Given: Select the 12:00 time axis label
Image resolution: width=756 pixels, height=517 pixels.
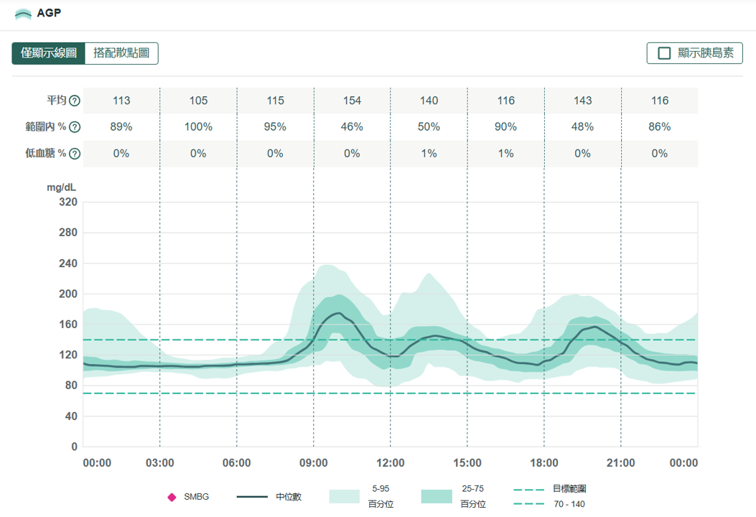Looking at the screenshot, I should tap(391, 463).
